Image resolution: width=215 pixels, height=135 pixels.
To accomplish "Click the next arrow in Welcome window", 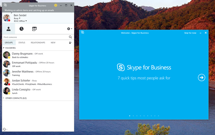I will (201, 78).
